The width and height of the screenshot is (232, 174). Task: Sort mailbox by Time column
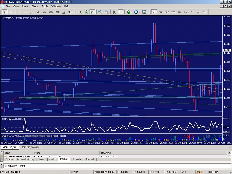(18, 153)
